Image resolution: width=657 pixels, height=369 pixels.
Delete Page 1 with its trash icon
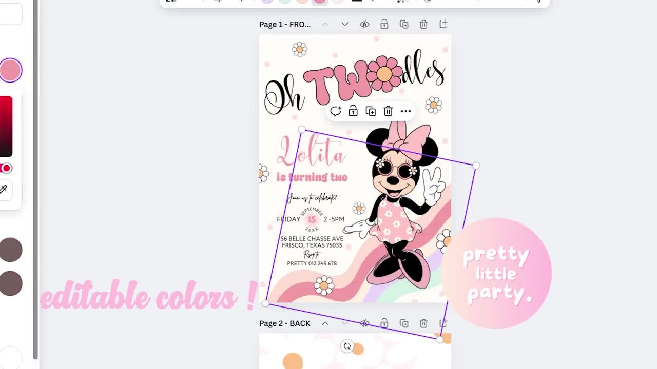pyautogui.click(x=423, y=24)
